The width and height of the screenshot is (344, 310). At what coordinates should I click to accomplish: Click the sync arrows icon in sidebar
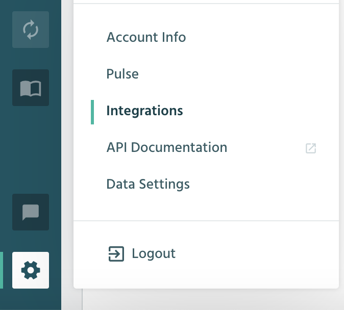pyautogui.click(x=31, y=30)
